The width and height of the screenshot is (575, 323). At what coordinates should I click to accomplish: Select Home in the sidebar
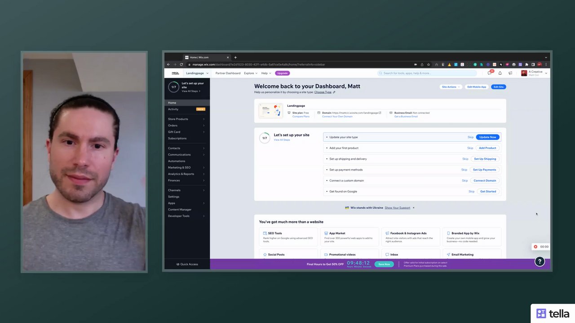click(186, 103)
